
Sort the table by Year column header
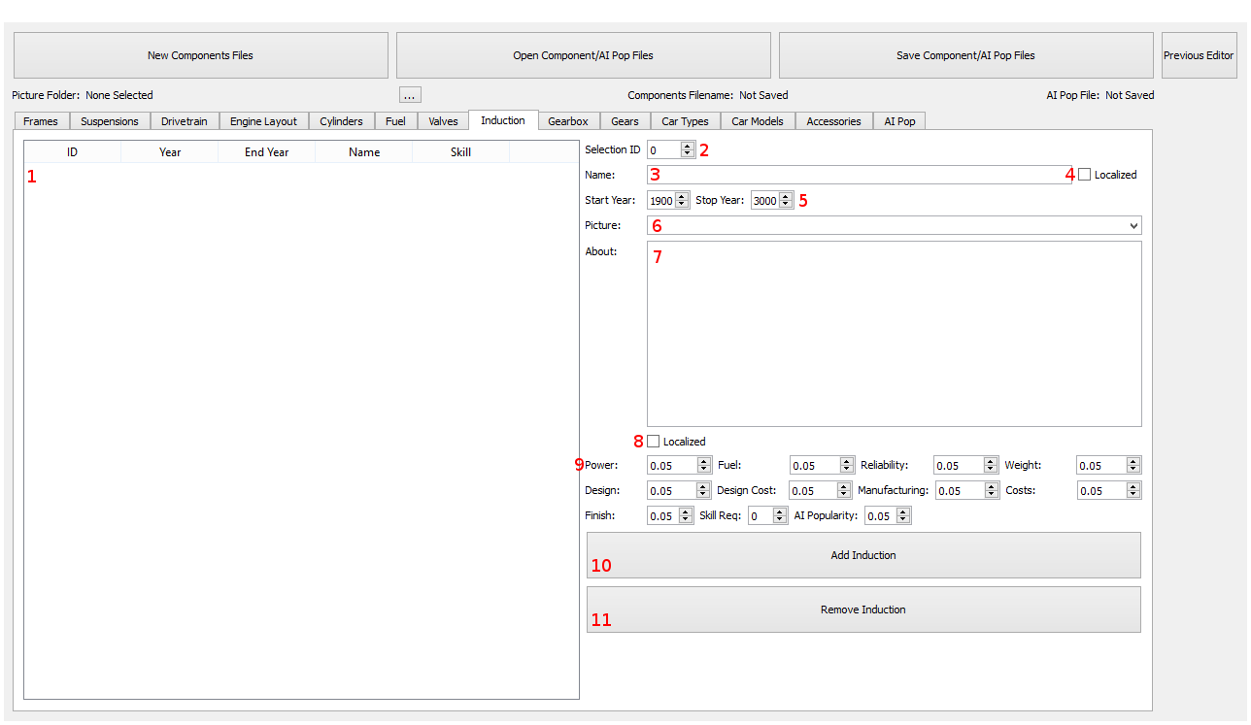click(170, 152)
